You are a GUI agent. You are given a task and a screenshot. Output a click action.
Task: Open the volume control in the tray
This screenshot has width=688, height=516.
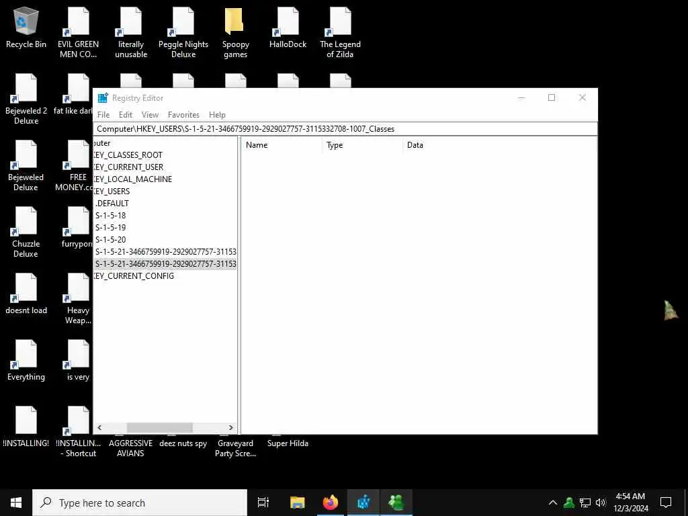[601, 503]
